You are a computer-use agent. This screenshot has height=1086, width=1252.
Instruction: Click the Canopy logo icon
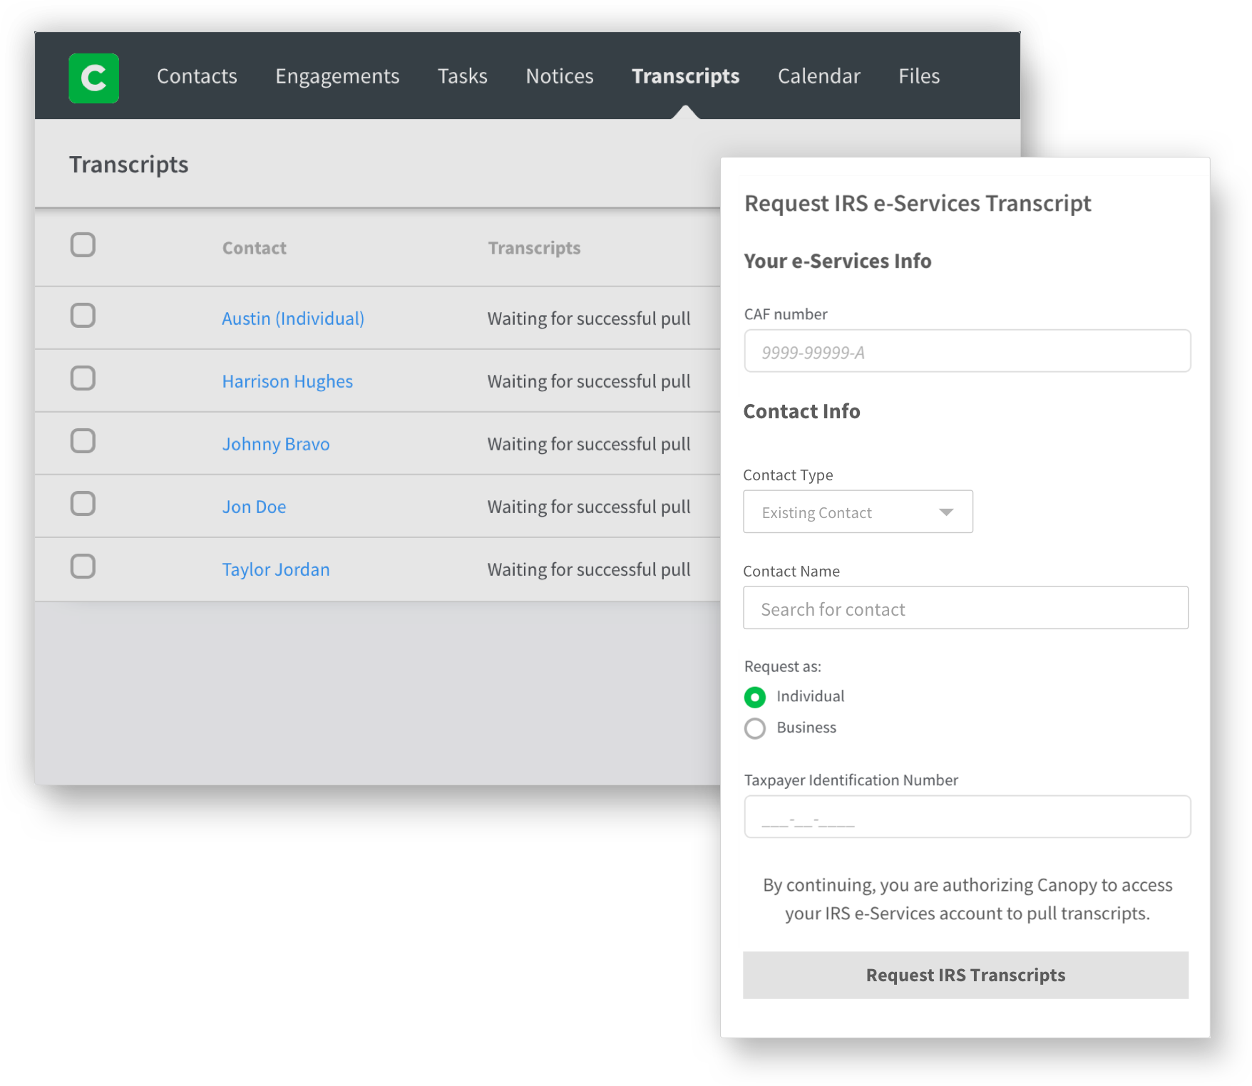click(93, 77)
